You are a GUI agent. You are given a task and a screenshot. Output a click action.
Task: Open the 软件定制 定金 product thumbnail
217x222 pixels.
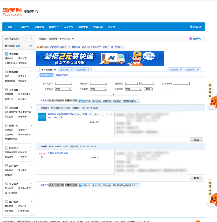pyautogui.click(x=42, y=155)
